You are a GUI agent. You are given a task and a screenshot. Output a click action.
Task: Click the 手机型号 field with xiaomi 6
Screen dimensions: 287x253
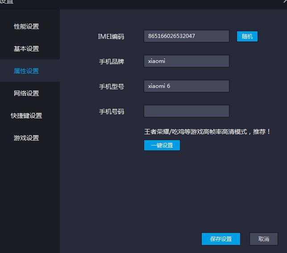[x=187, y=86]
